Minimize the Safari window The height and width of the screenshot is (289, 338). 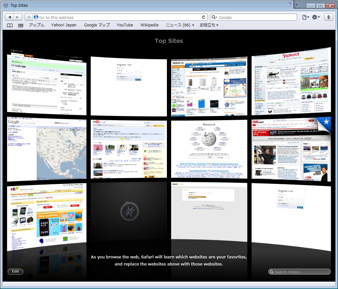[x=311, y=5]
